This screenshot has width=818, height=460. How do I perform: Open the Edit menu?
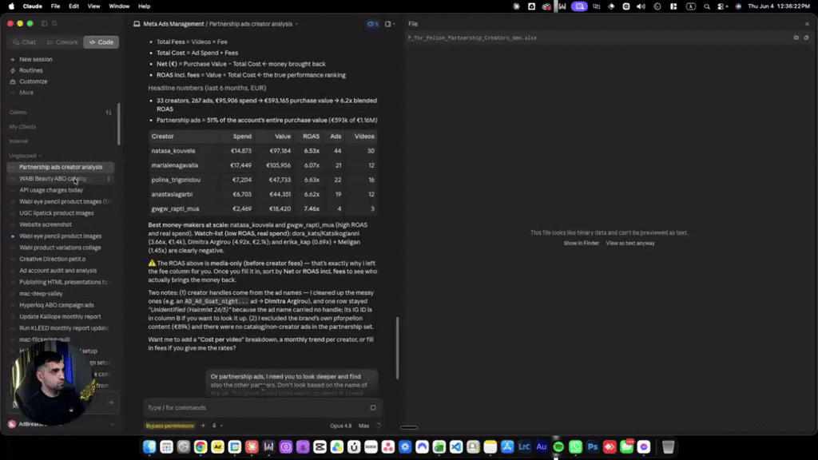[x=74, y=6]
